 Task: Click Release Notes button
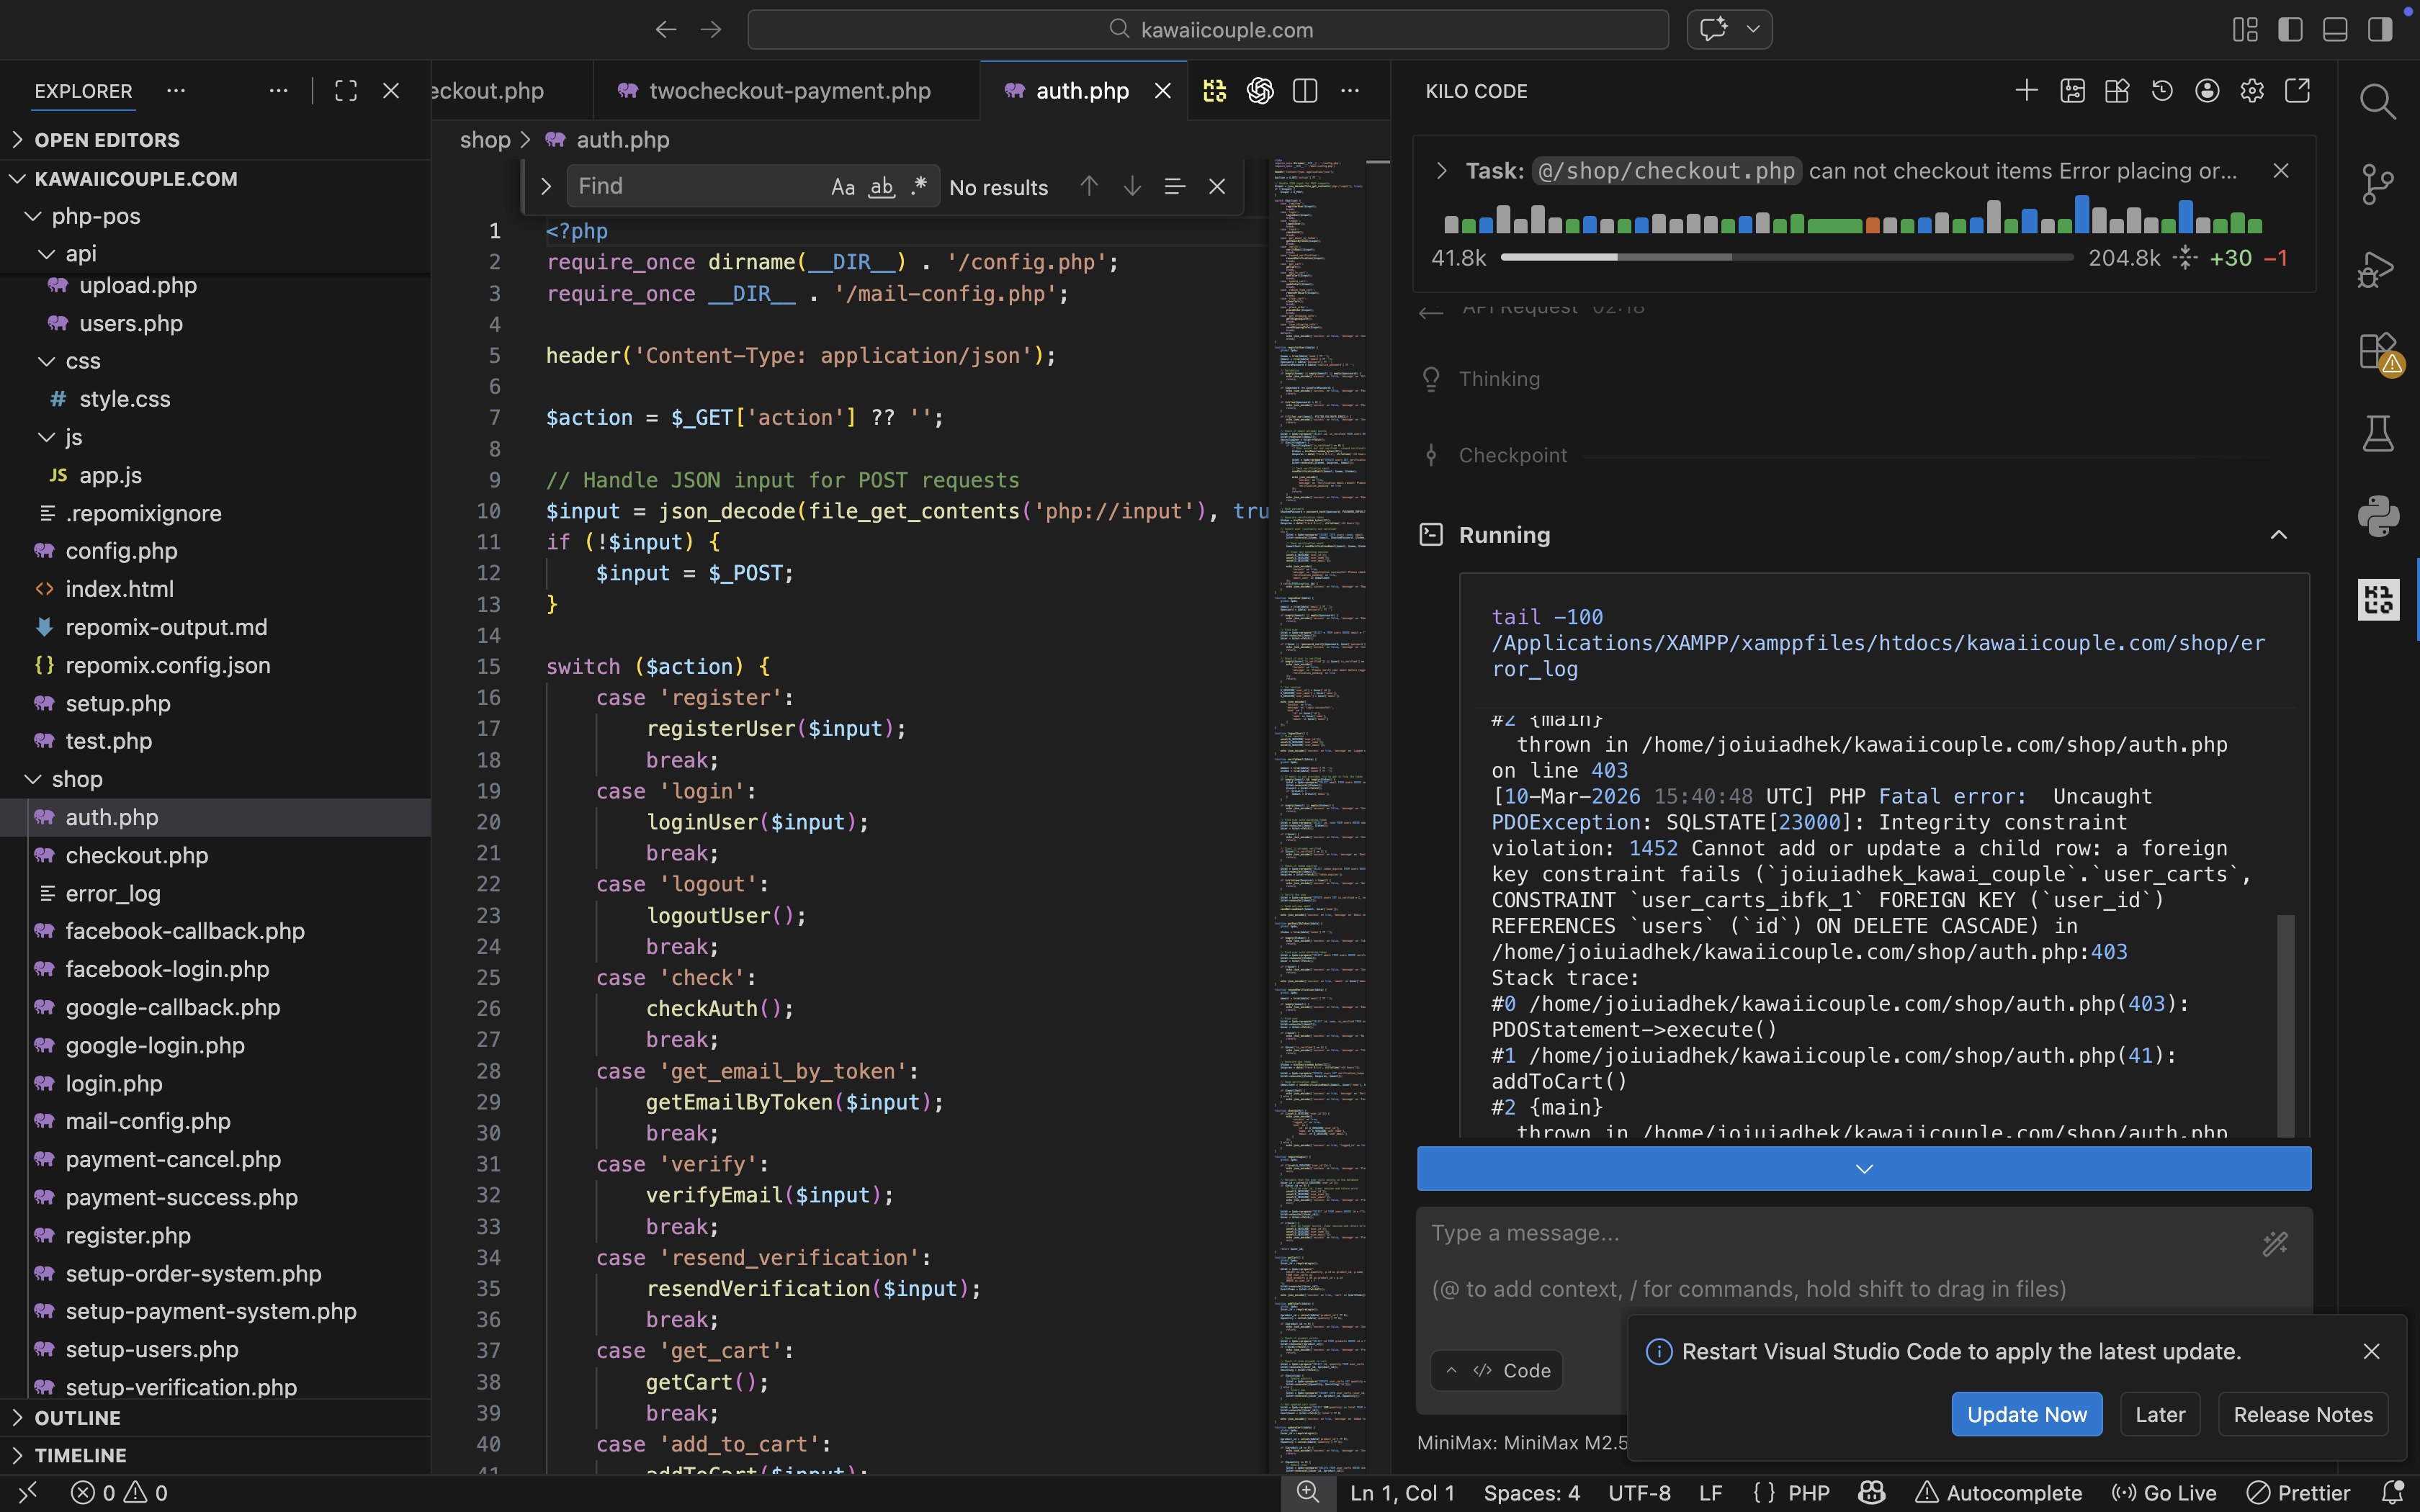click(2302, 1414)
